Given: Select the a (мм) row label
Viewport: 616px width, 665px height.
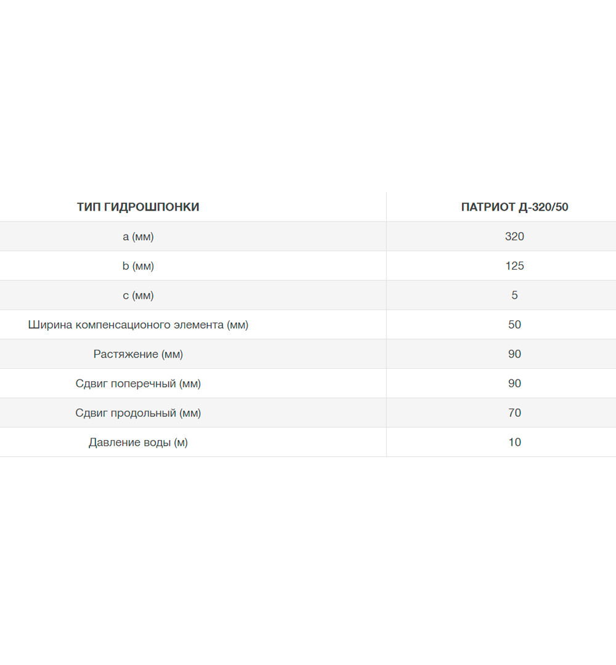Looking at the screenshot, I should point(139,236).
